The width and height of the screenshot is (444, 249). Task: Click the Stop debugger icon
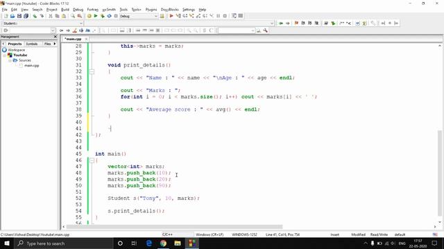(225, 16)
